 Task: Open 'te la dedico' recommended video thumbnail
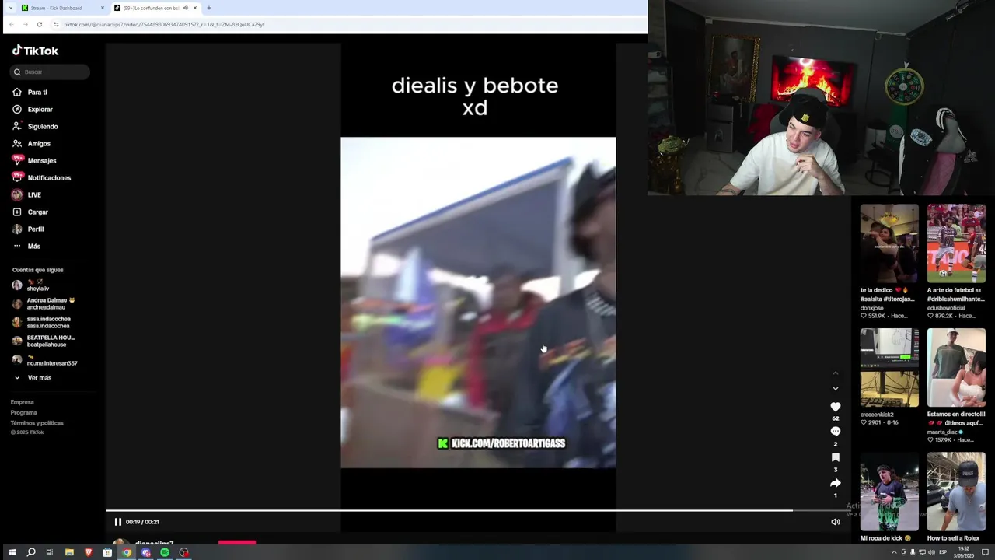coord(889,243)
